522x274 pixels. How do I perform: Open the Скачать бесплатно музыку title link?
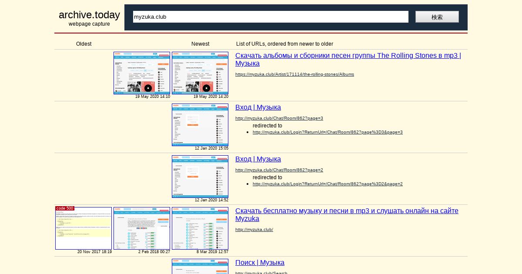(347, 215)
